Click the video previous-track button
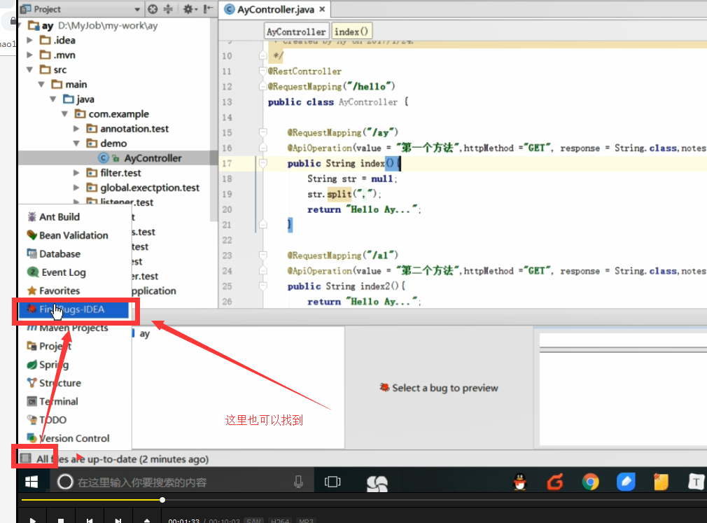Viewport: 707px width, 523px height. pos(90,520)
